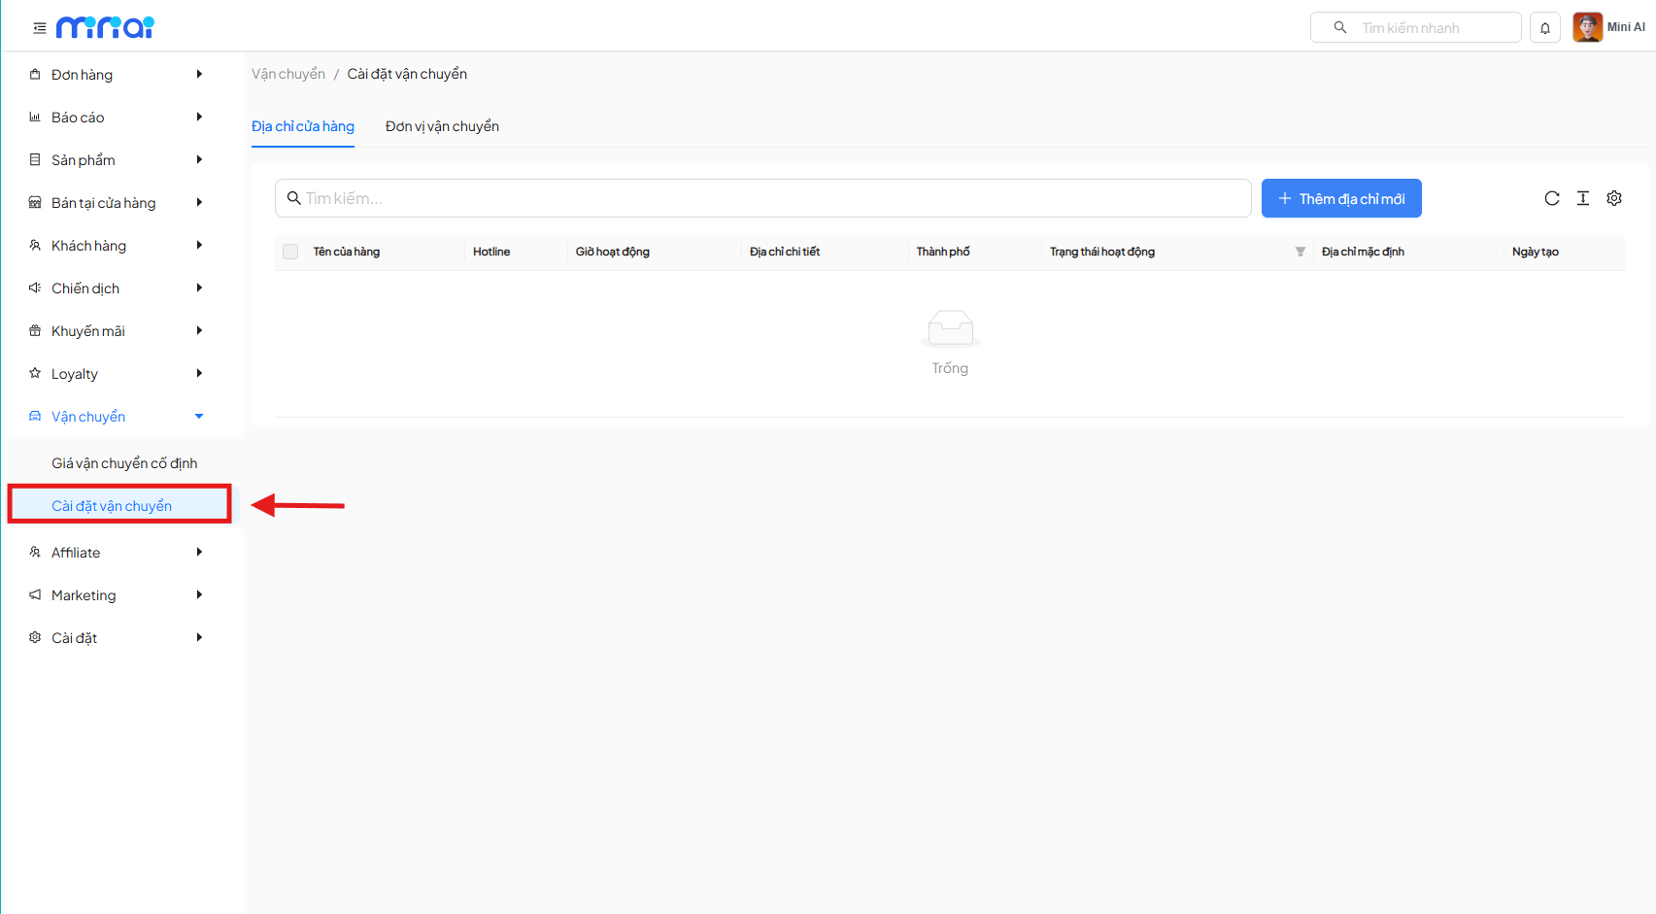Click the Mimai logo
Screen dimensions: 1656x914
pos(105,27)
